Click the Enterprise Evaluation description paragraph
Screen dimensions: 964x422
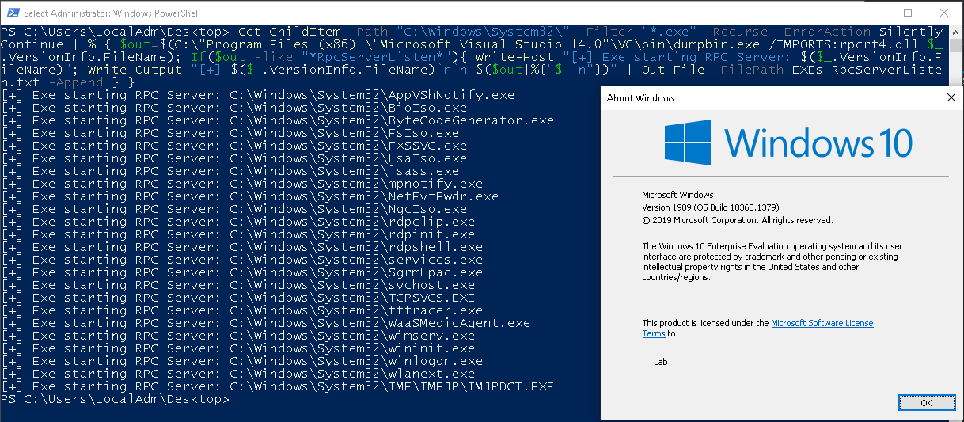(x=772, y=262)
